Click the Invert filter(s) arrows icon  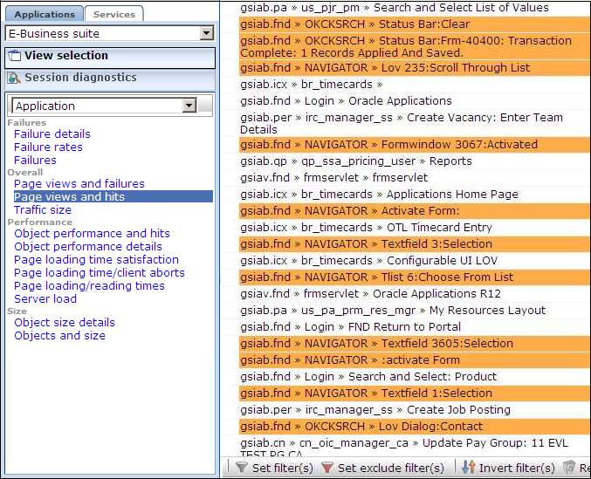pyautogui.click(x=469, y=467)
